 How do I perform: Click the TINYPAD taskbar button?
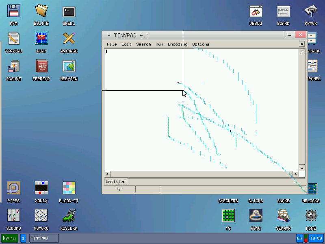click(x=44, y=238)
